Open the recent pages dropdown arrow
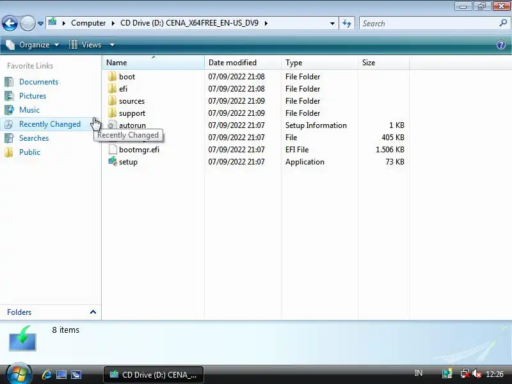Viewport: 512px width, 384px height. [40, 24]
